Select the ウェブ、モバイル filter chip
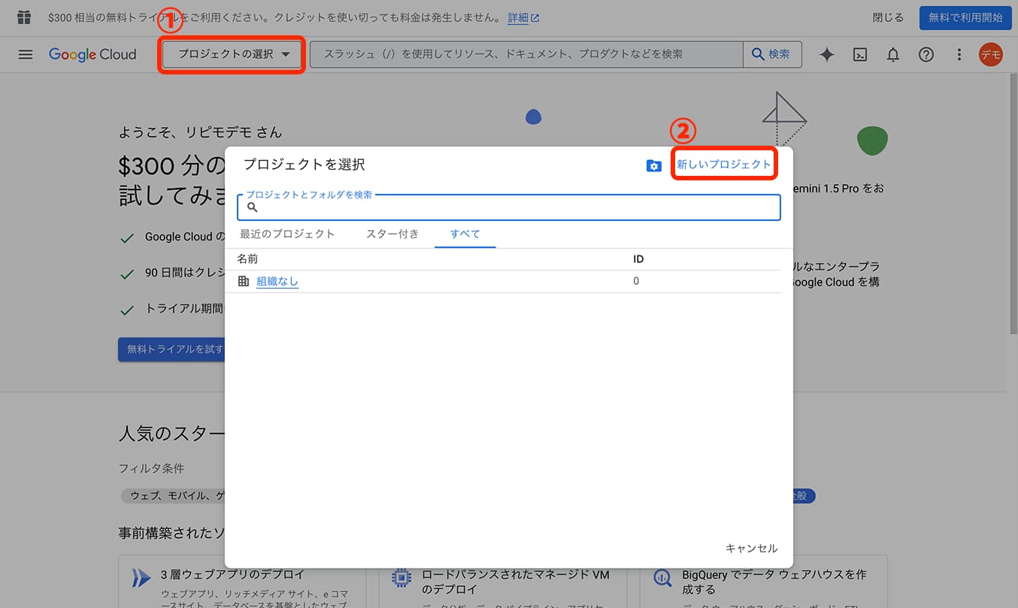The width and height of the screenshot is (1018, 608). (x=174, y=496)
